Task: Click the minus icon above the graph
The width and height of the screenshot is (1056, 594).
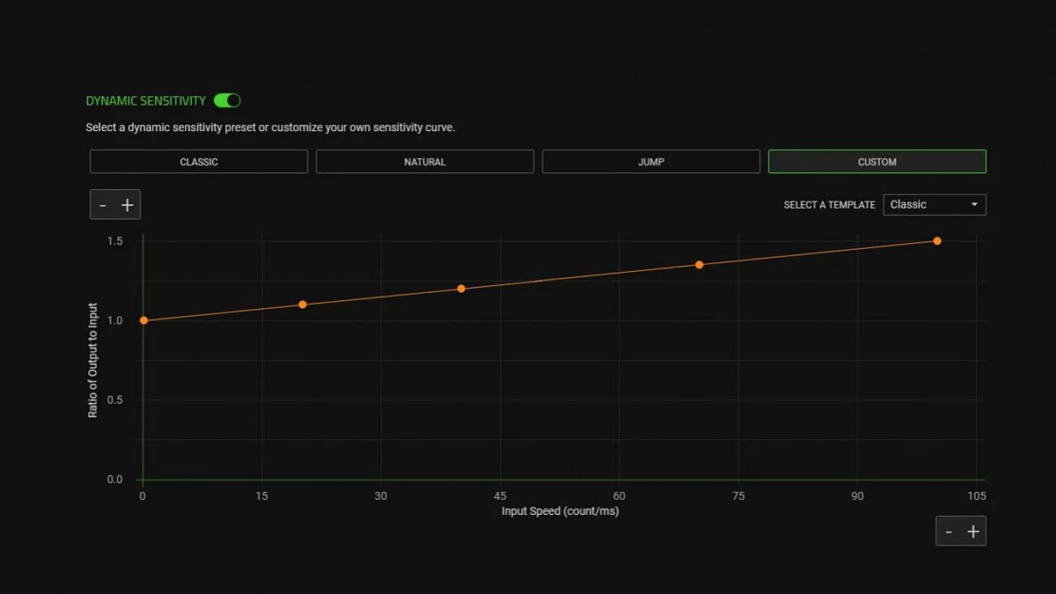Action: 103,205
